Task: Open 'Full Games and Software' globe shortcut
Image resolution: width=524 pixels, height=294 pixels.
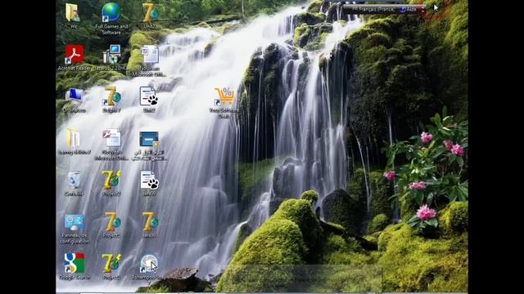Action: (x=111, y=13)
